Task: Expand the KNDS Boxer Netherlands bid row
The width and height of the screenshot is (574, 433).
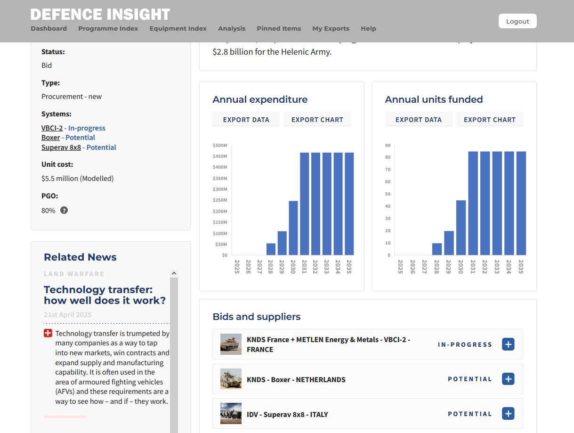Action: pyautogui.click(x=508, y=379)
